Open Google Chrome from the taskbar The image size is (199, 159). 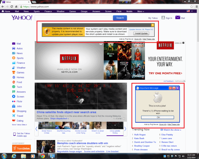[43, 156]
